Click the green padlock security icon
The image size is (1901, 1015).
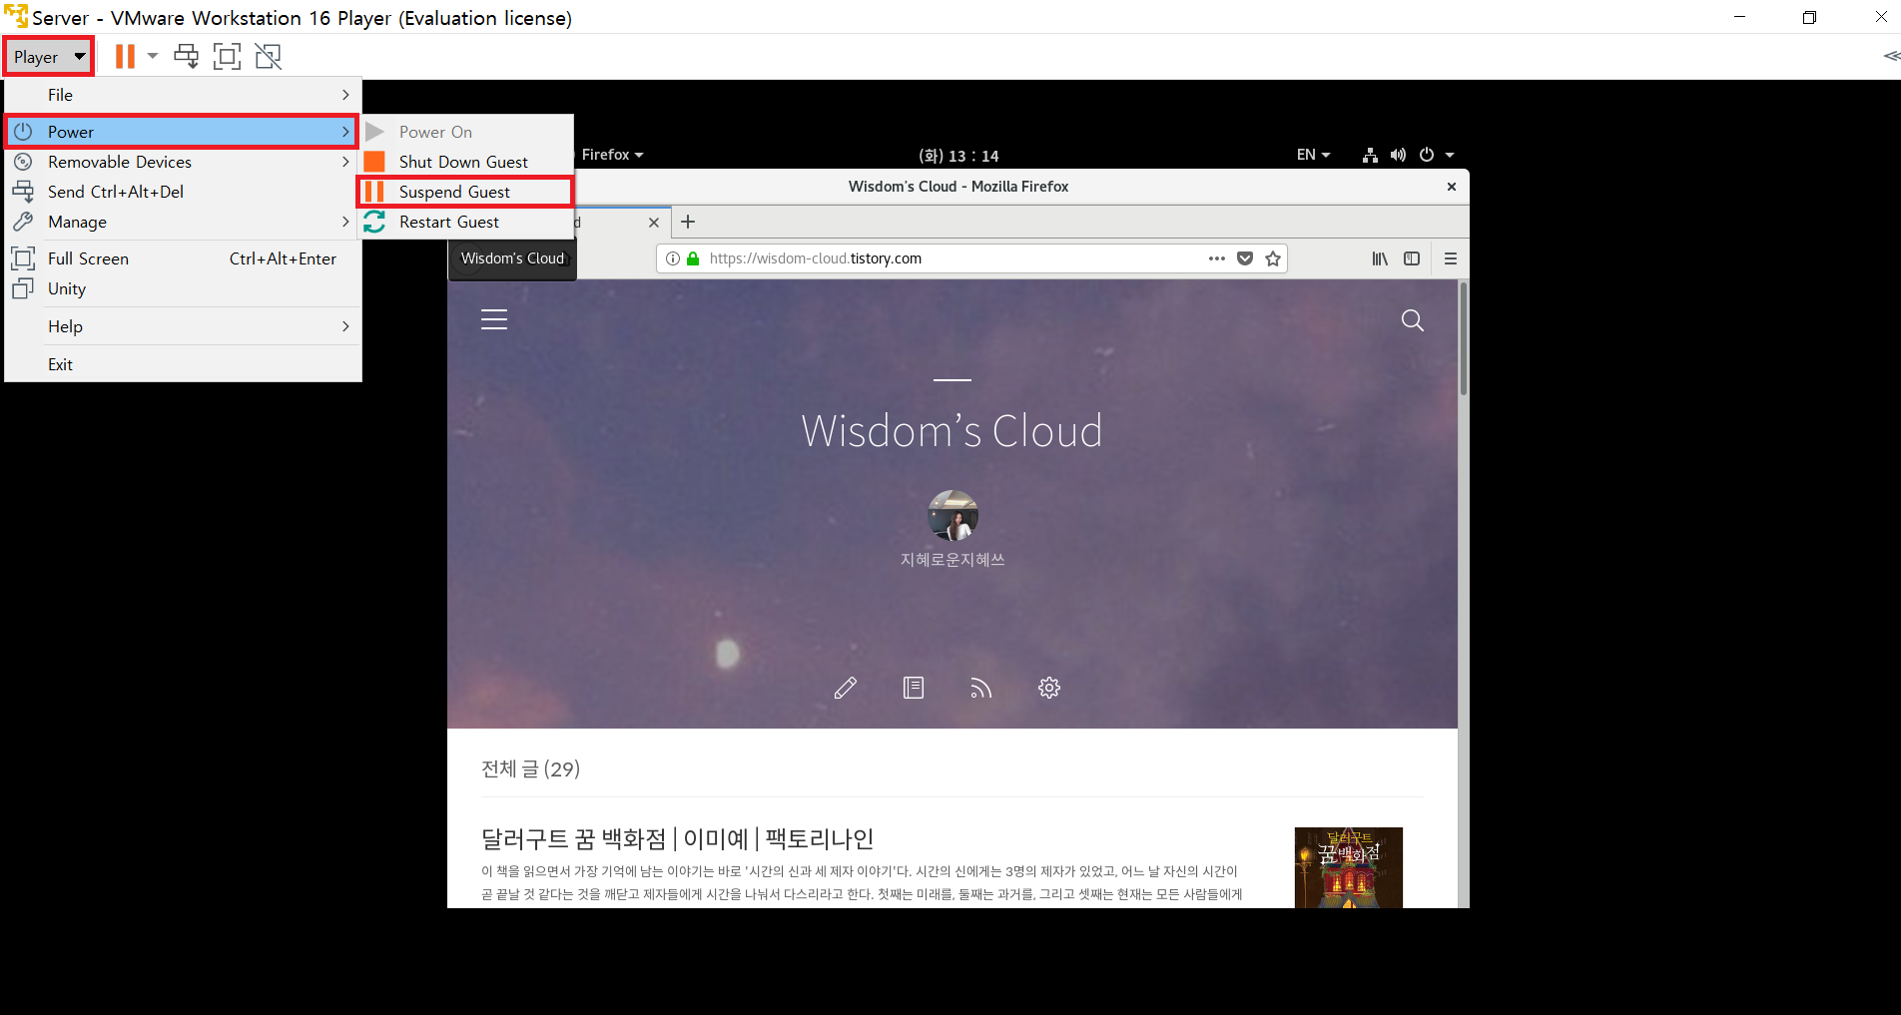(x=693, y=258)
